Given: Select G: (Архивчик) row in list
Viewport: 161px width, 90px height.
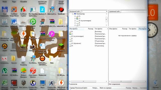Looking at the screenshot, I should 88,43.
